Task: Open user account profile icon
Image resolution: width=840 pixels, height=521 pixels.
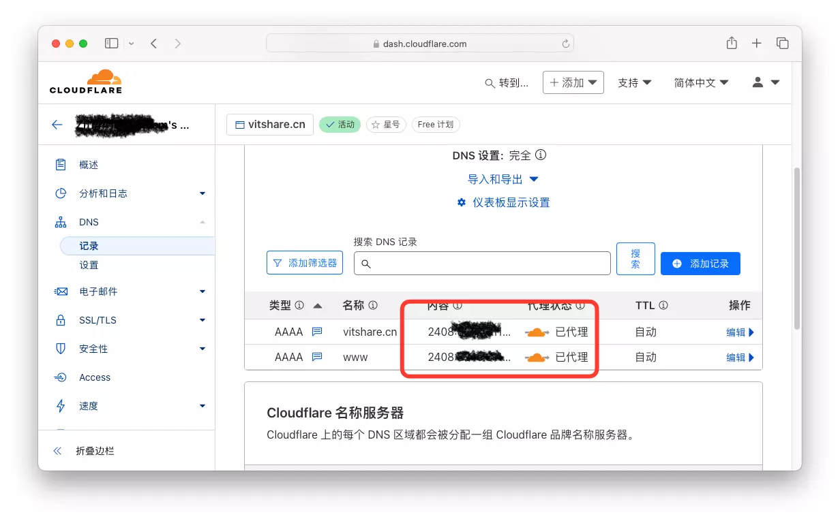Action: click(757, 82)
